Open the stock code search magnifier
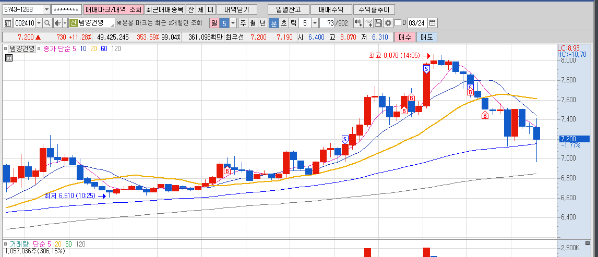598x257 pixels. 47,23
